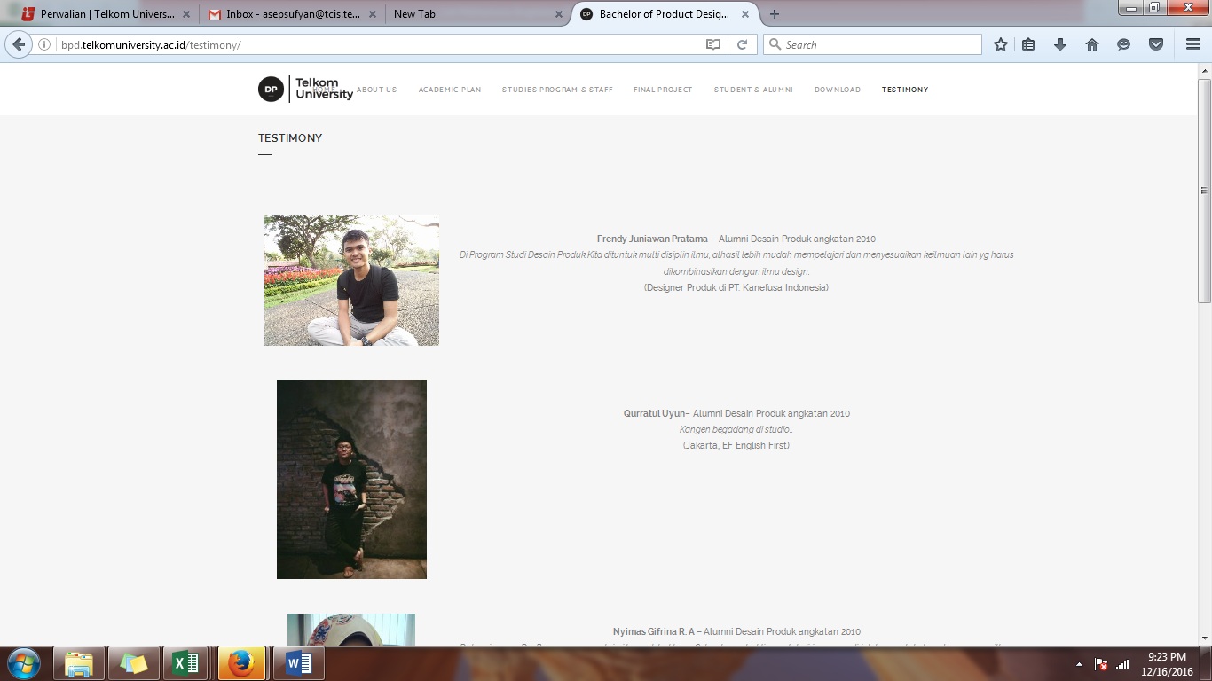
Task: Show site information icon in address bar
Action: (x=45, y=44)
